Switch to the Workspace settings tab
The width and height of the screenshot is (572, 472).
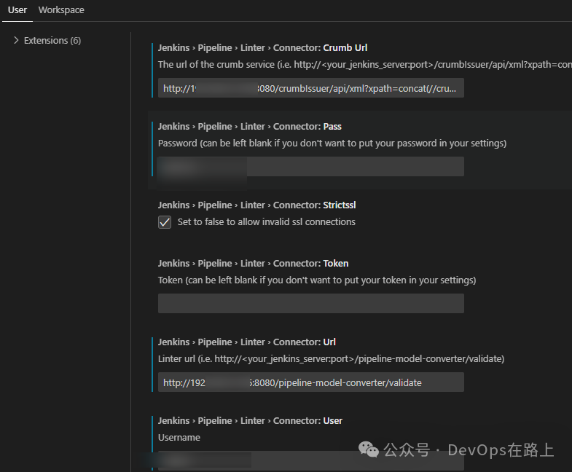[61, 10]
